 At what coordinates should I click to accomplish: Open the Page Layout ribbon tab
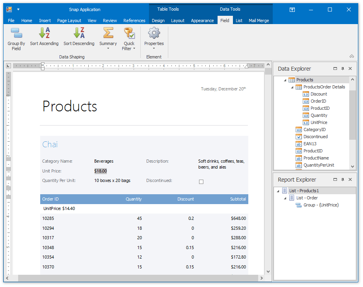click(69, 21)
